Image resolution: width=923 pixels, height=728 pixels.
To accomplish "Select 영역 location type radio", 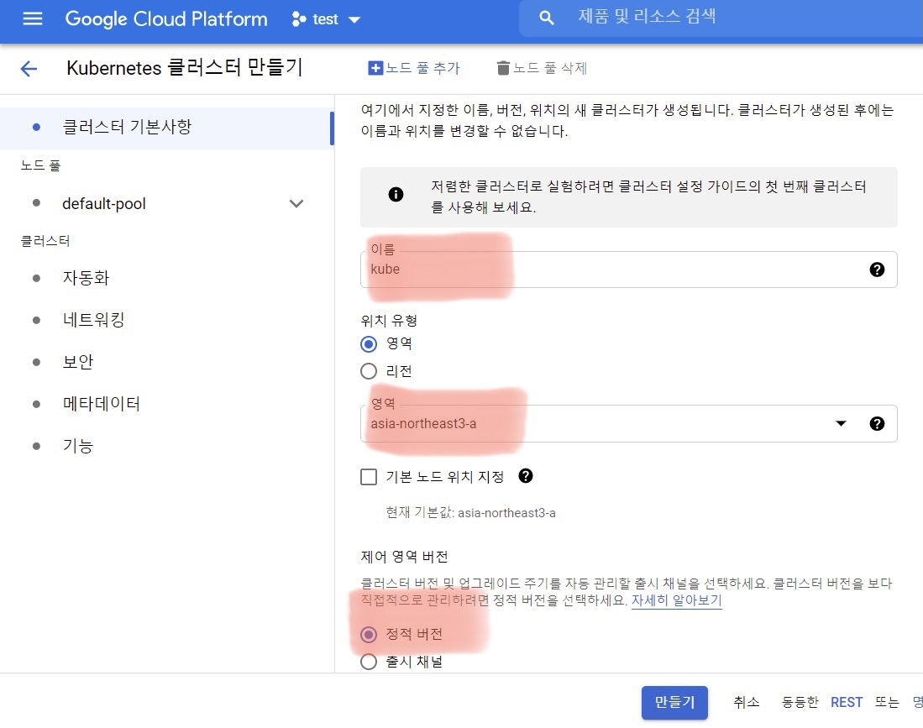I will click(x=369, y=343).
